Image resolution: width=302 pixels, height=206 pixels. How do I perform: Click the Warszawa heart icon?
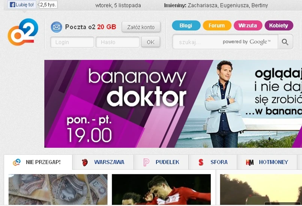point(84,162)
